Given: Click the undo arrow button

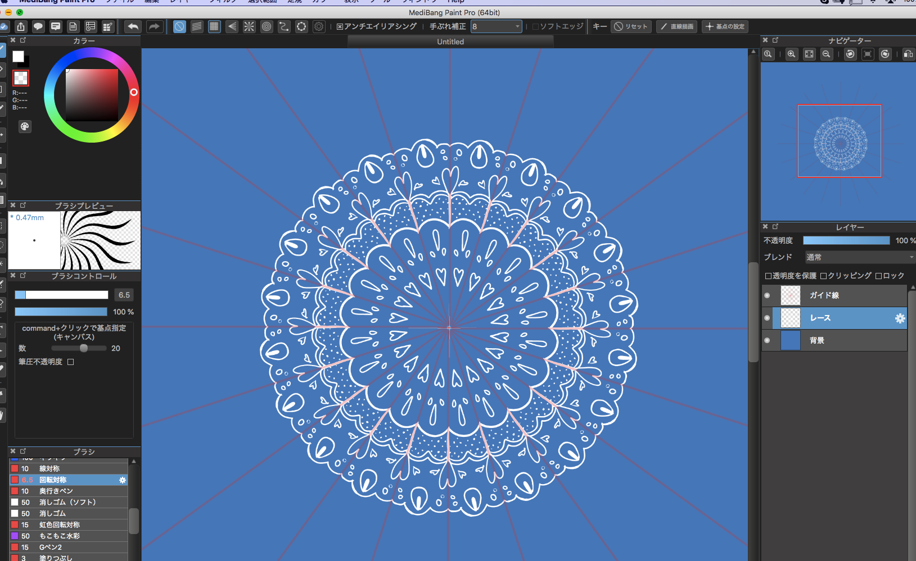Looking at the screenshot, I should [x=133, y=26].
